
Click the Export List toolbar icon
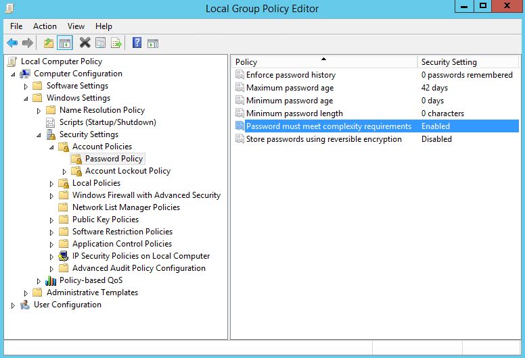click(x=116, y=43)
